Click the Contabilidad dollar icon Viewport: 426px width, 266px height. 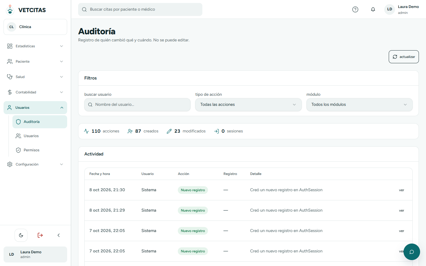pyautogui.click(x=10, y=92)
